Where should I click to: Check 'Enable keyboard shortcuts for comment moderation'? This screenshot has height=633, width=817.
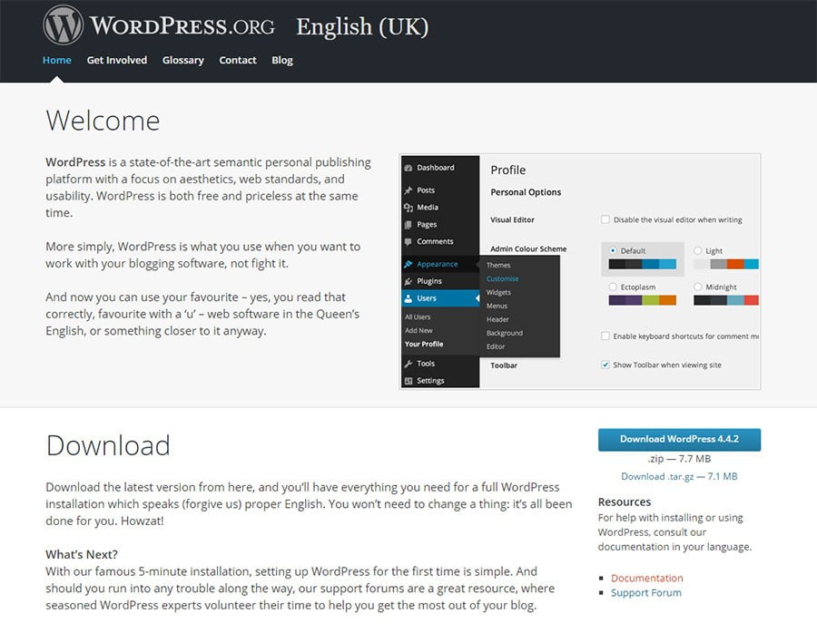(605, 336)
